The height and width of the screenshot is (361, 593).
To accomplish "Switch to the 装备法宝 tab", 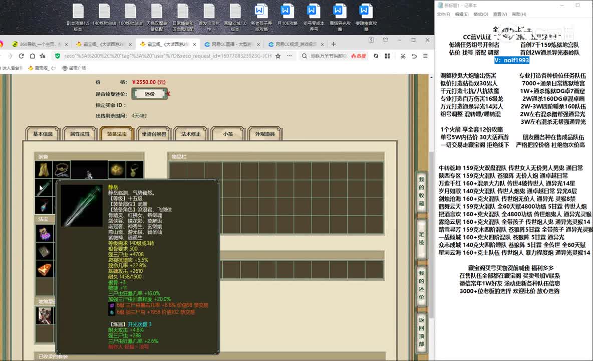I will tap(117, 134).
